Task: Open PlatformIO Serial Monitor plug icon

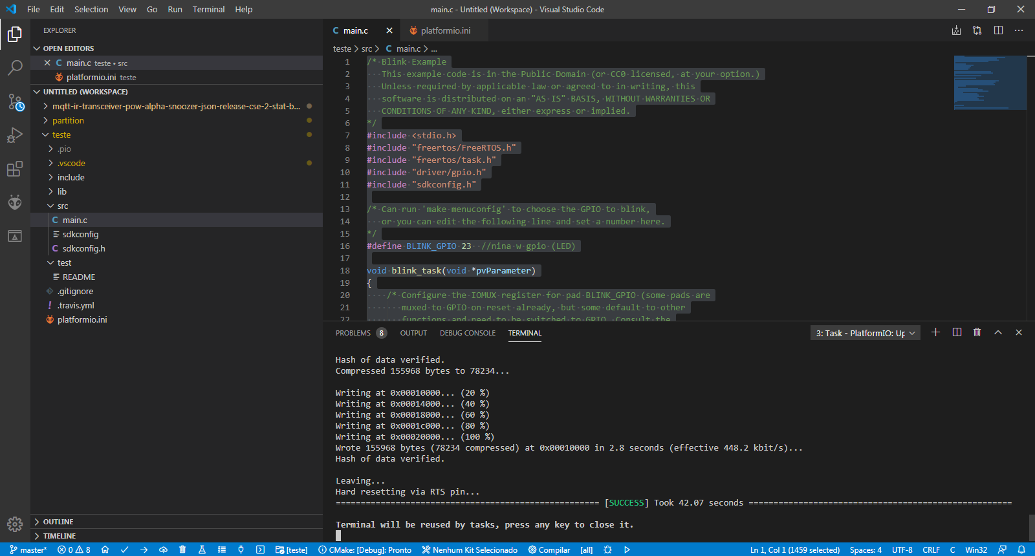Action: point(241,550)
